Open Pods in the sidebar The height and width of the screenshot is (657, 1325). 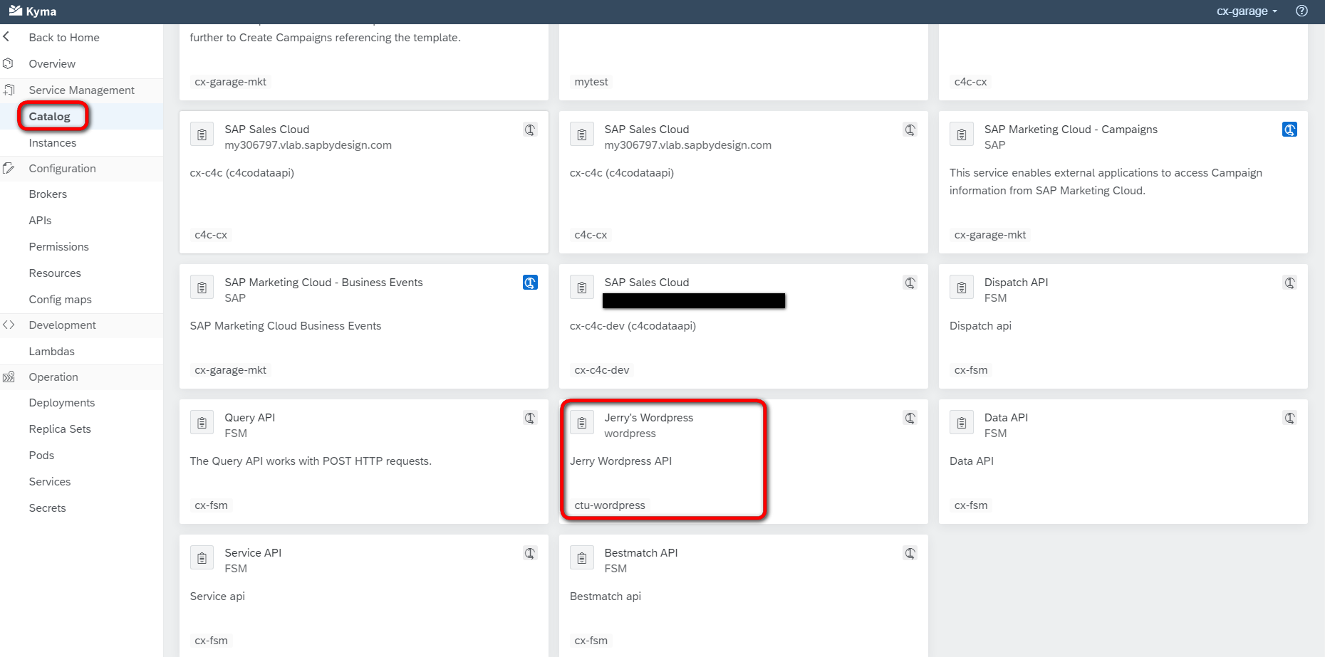[x=41, y=455]
